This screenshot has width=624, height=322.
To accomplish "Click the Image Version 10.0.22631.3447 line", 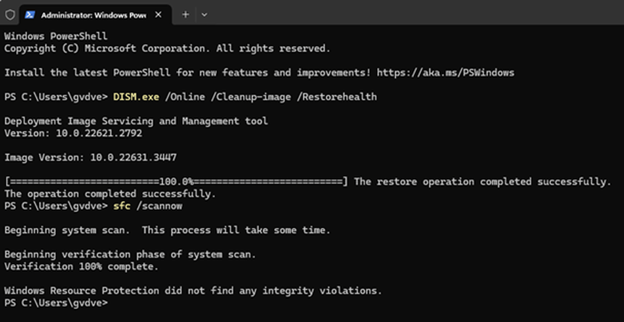I will click(x=90, y=158).
